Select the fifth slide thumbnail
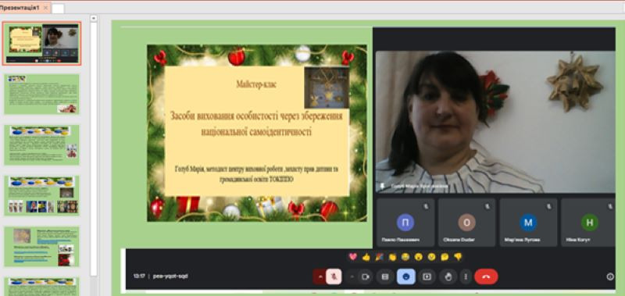Screen dimensions: 625x296 (x=41, y=246)
